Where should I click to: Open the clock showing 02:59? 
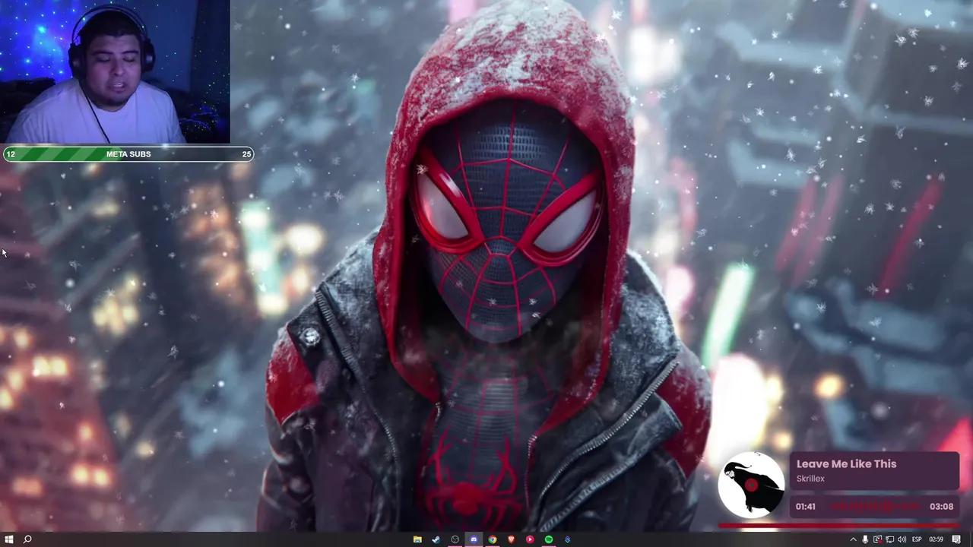coord(936,539)
